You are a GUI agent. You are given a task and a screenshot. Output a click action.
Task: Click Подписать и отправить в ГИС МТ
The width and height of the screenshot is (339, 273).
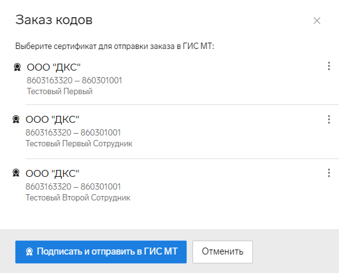(101, 252)
